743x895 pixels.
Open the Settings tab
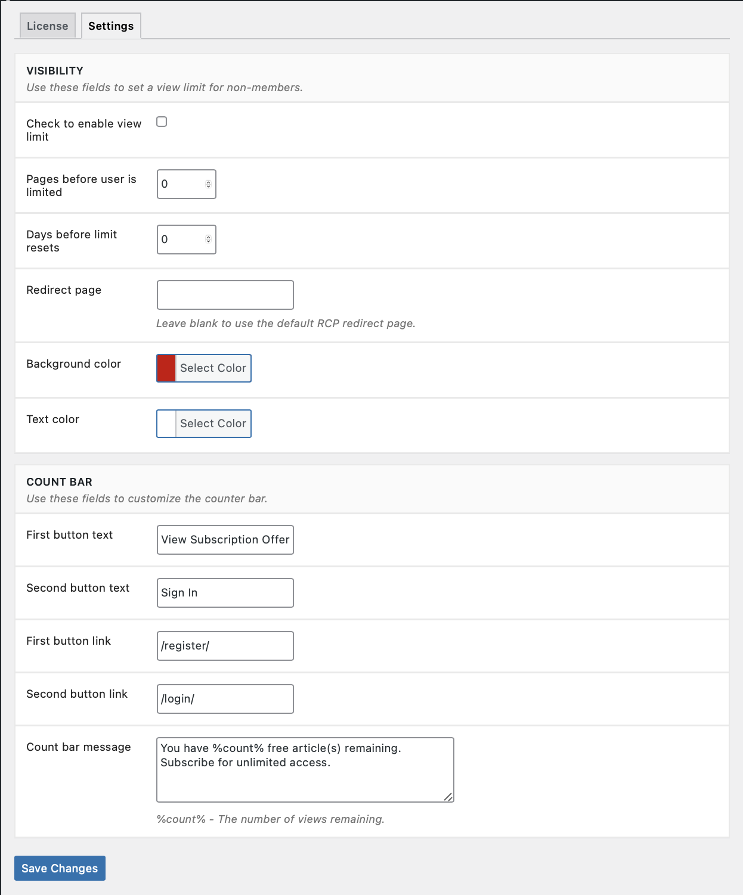[111, 26]
